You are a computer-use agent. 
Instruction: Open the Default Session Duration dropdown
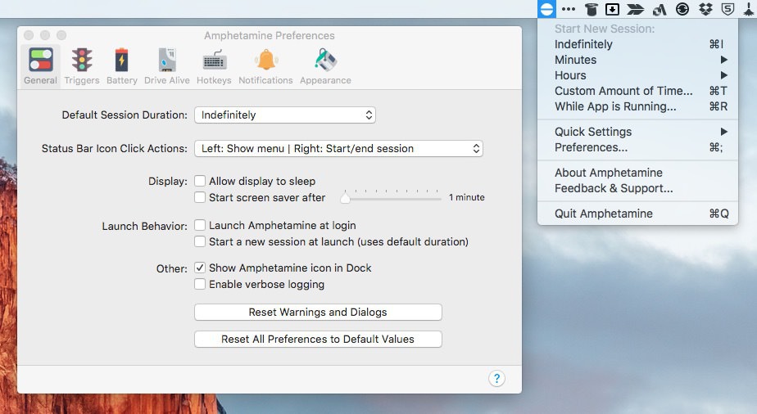[x=284, y=115]
